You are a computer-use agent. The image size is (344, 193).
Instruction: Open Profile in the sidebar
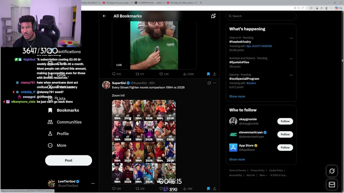[x=59, y=133]
